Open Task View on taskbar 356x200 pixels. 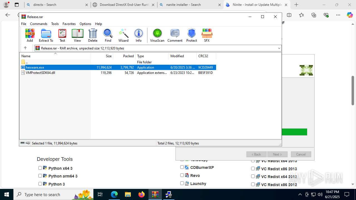coord(100,194)
